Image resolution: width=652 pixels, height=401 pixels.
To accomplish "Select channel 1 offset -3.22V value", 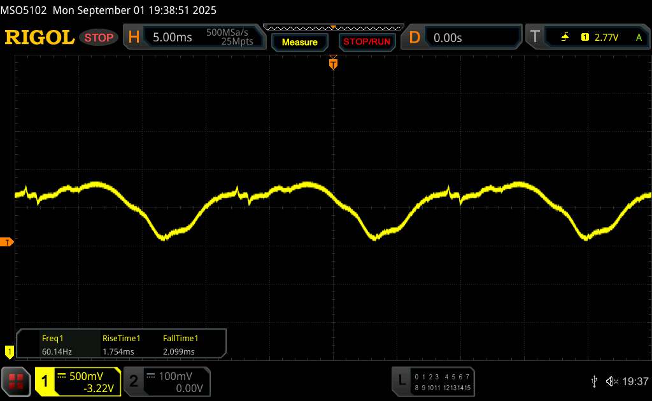I will tap(99, 388).
